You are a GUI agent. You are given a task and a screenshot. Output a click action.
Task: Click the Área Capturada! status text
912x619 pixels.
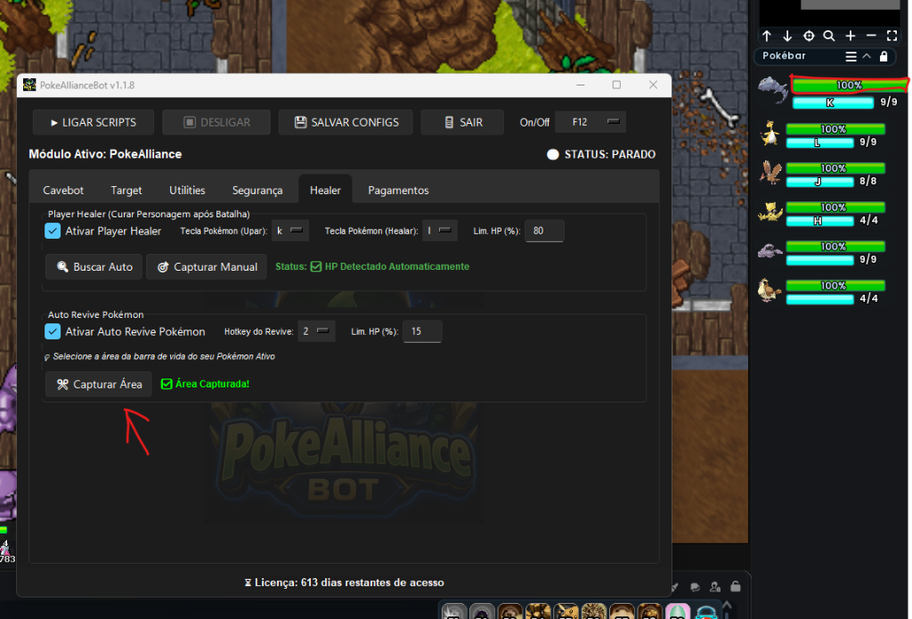click(206, 384)
